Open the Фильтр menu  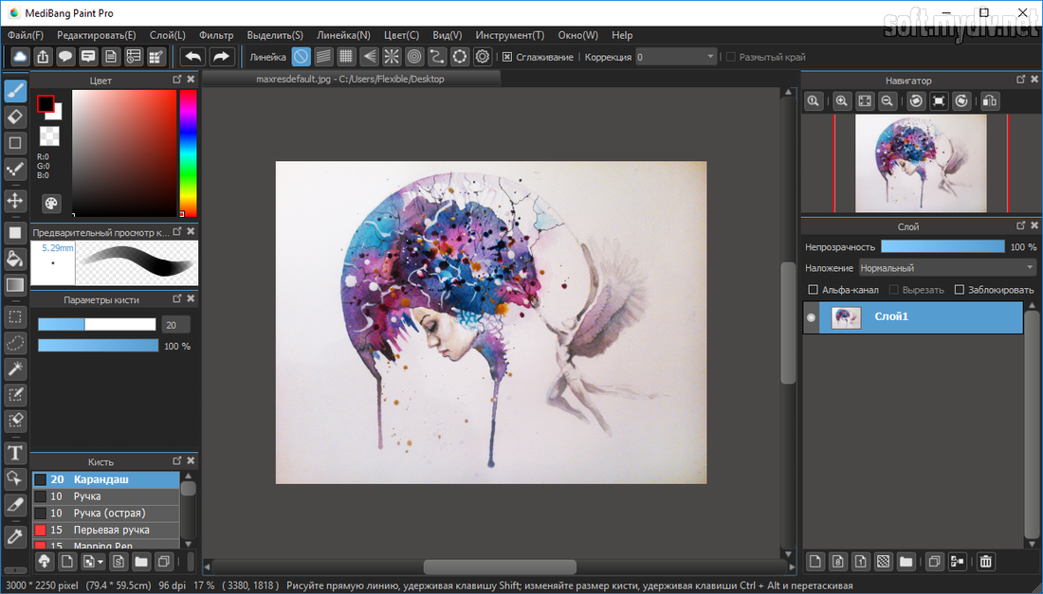pos(216,35)
